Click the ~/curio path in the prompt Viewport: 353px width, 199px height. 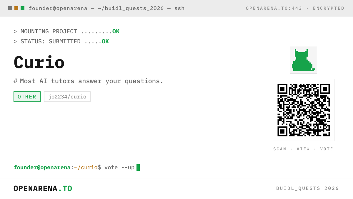point(86,167)
